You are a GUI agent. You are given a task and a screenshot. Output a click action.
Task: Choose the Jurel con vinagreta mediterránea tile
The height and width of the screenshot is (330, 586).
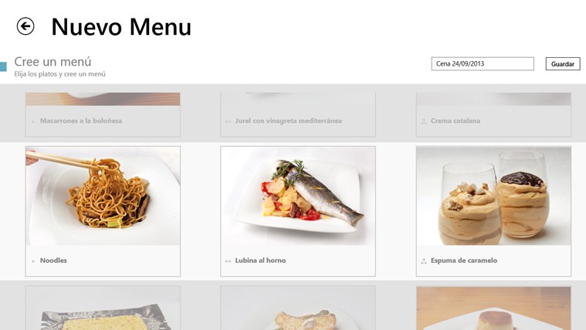pyautogui.click(x=298, y=114)
